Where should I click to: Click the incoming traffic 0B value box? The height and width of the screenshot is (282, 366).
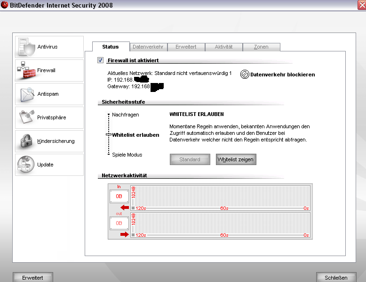coord(119,196)
